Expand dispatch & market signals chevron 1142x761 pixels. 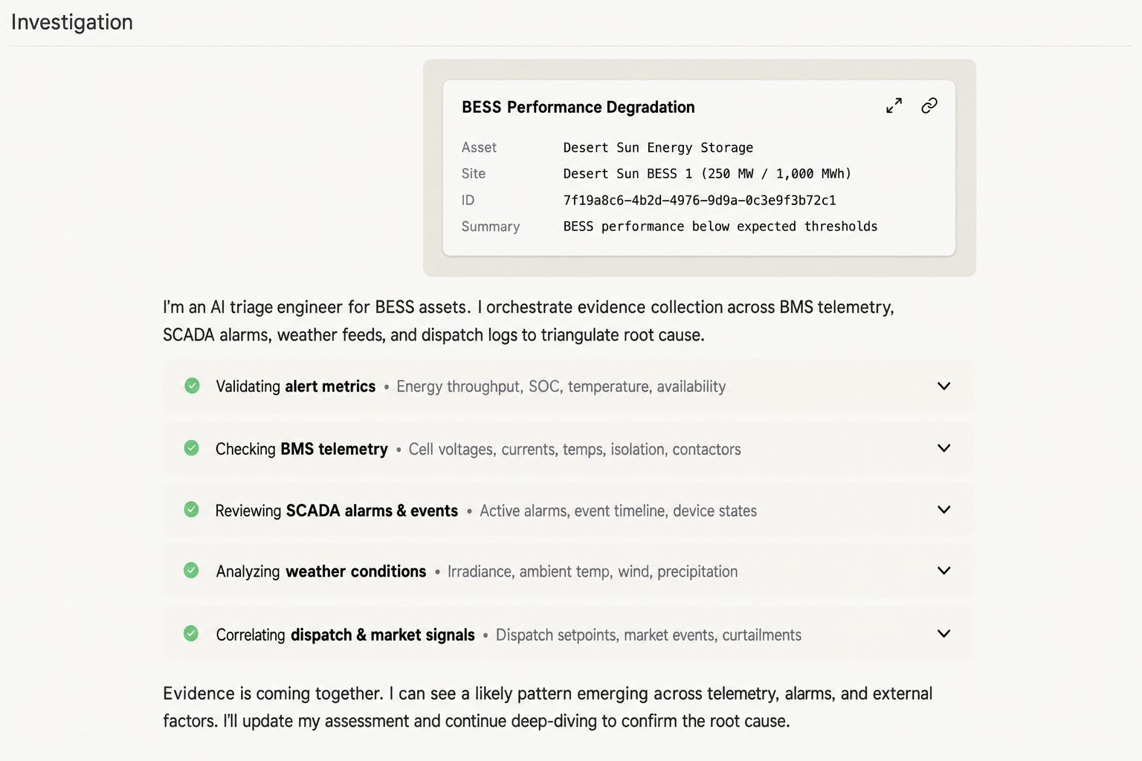(943, 634)
